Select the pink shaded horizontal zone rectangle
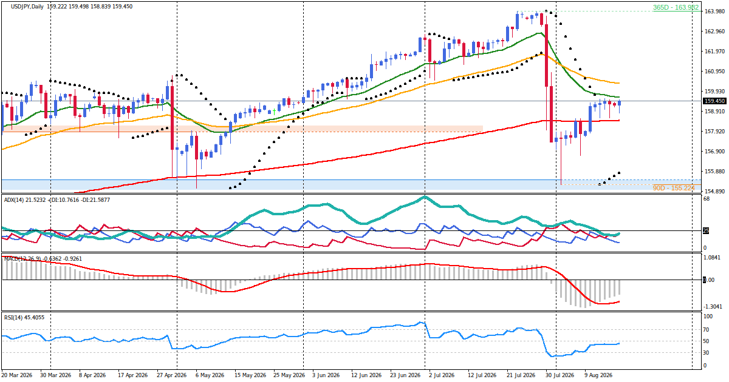 point(242,129)
